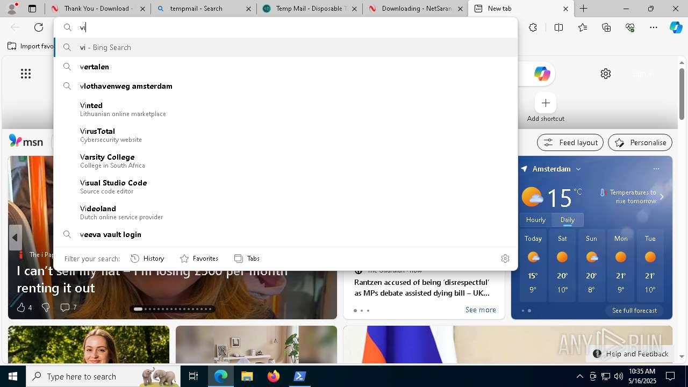
Task: Click Help and Feedback button
Action: [630, 354]
